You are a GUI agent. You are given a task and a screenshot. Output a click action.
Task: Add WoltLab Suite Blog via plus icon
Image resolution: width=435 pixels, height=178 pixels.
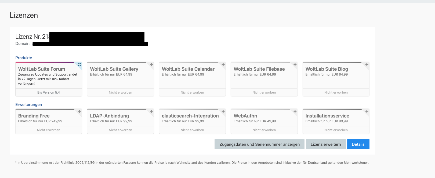pyautogui.click(x=367, y=65)
